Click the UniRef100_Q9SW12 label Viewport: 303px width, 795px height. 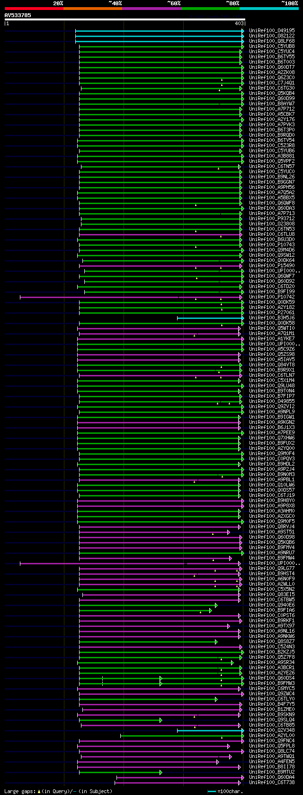pos(272,255)
